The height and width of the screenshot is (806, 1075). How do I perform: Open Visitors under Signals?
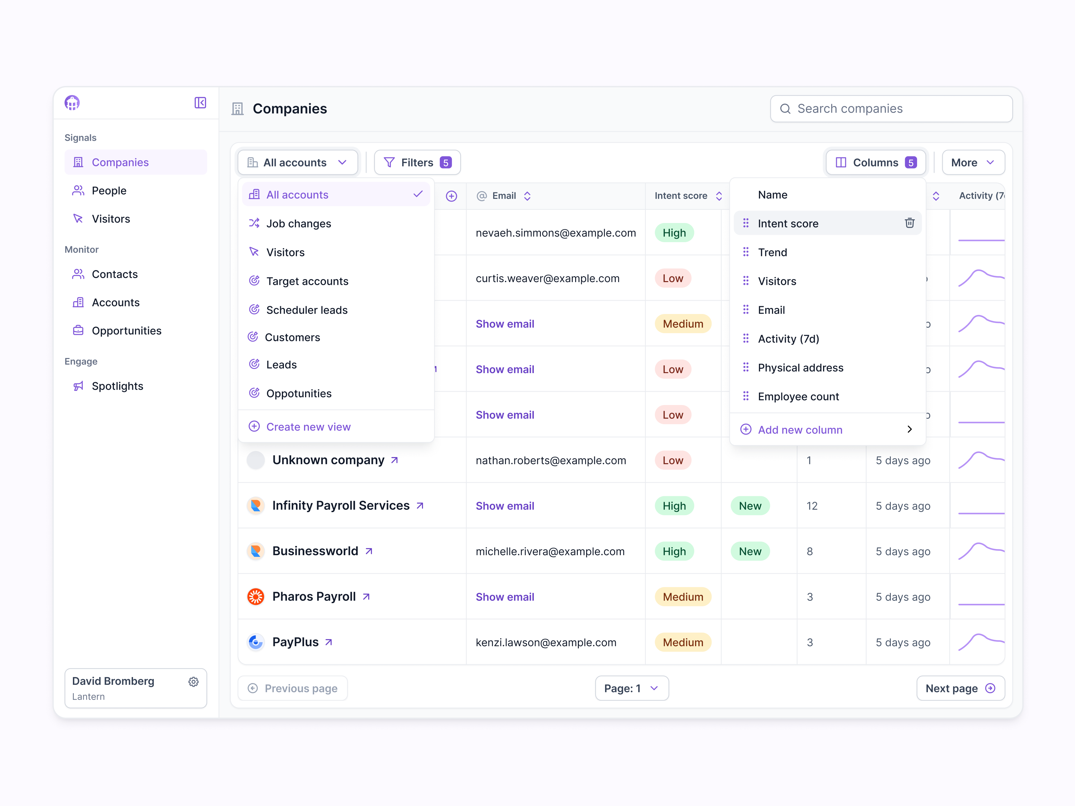(111, 219)
